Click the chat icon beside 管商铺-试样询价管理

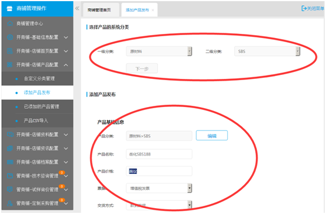tap(10, 189)
